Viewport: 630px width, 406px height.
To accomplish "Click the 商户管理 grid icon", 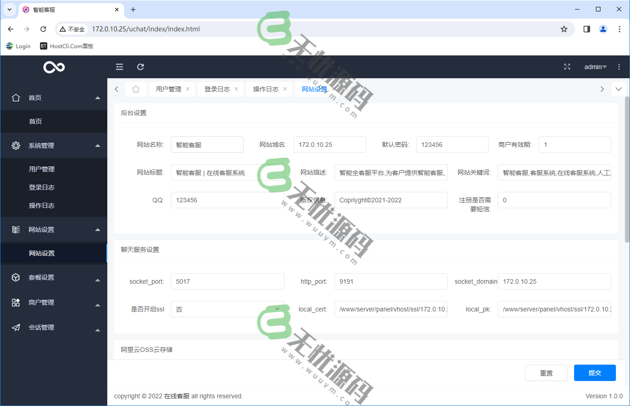I will click(16, 302).
